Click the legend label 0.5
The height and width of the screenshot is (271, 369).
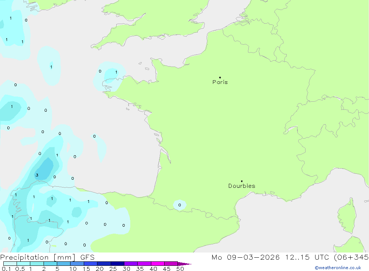click(x=20, y=269)
